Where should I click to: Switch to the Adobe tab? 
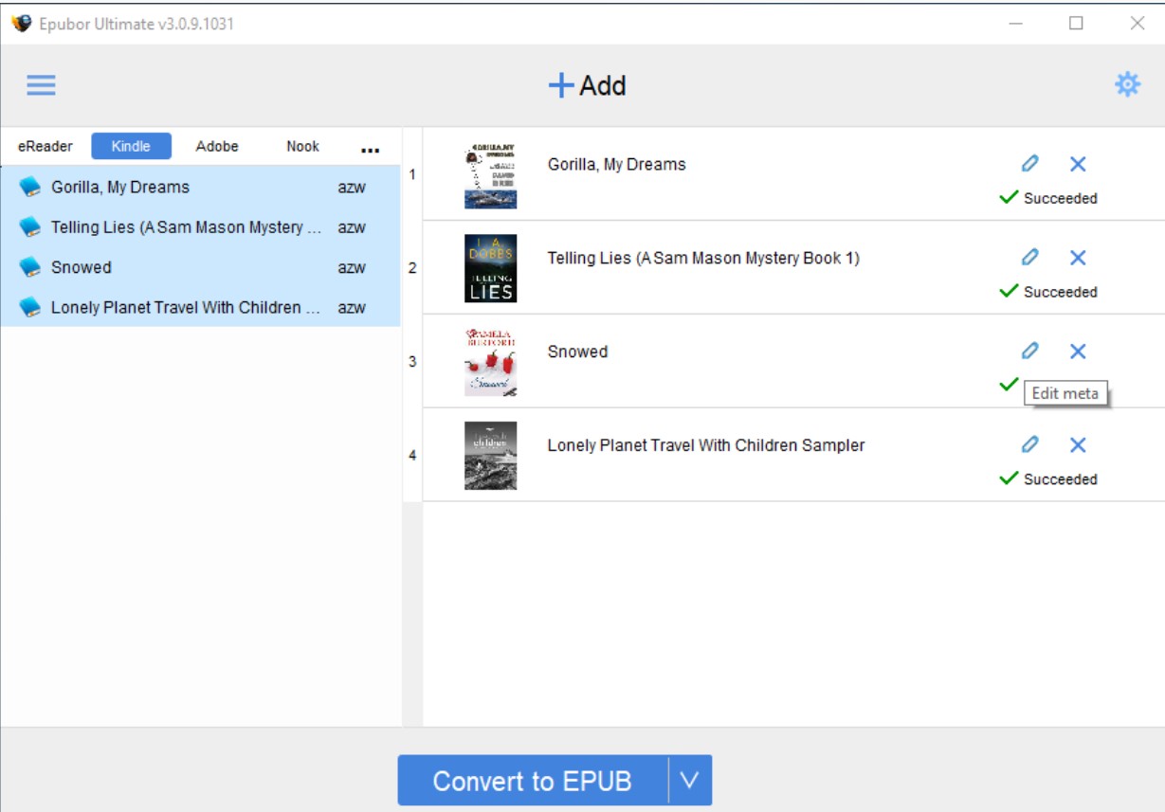pos(217,147)
